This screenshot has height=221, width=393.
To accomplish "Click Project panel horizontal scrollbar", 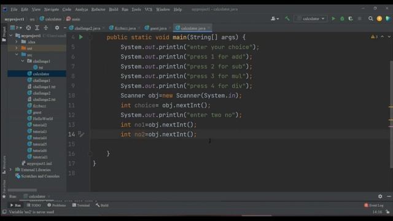I will tap(22, 190).
